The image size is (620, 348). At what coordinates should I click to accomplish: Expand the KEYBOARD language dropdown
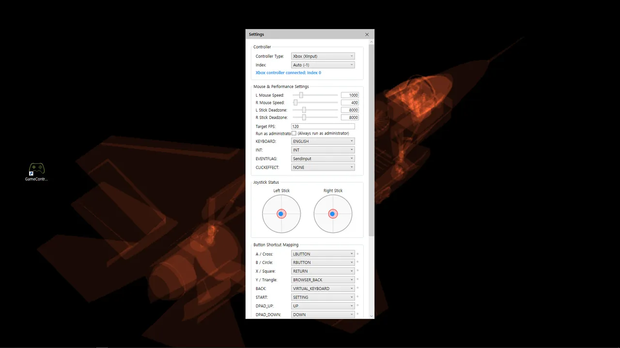tap(323, 141)
